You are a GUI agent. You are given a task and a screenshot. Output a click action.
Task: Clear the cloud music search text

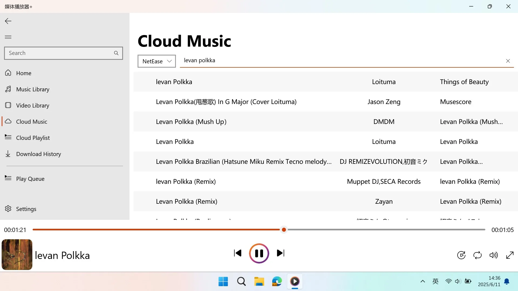click(x=508, y=61)
